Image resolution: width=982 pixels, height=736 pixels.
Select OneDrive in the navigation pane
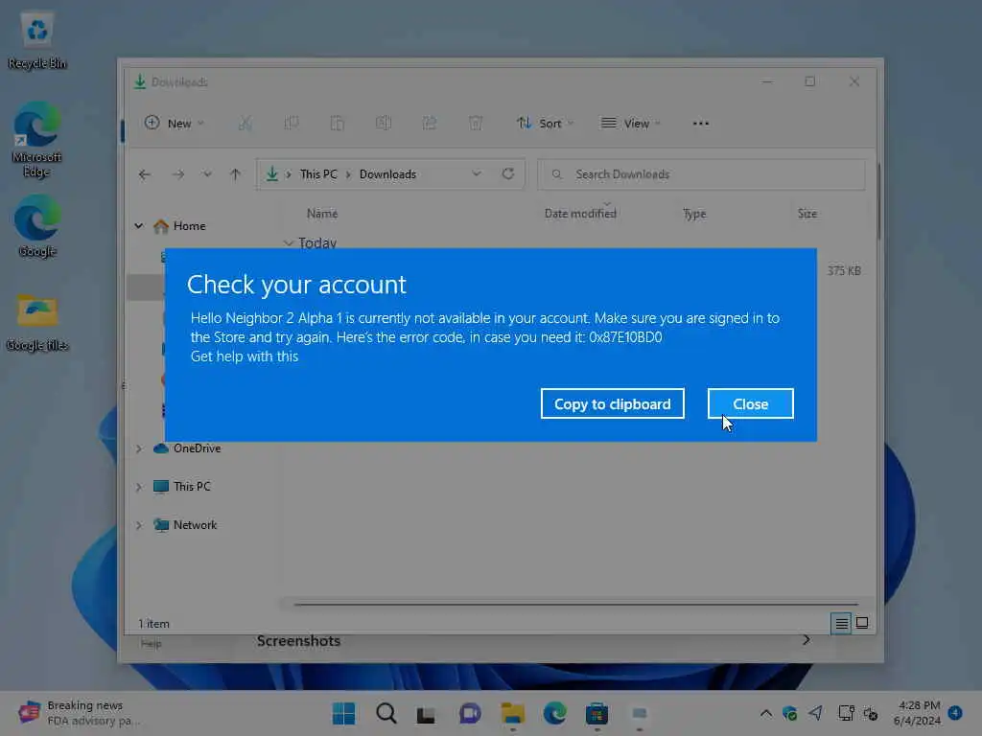pyautogui.click(x=187, y=448)
